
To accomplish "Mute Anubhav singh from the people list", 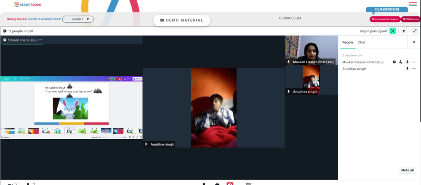I will coord(407,68).
